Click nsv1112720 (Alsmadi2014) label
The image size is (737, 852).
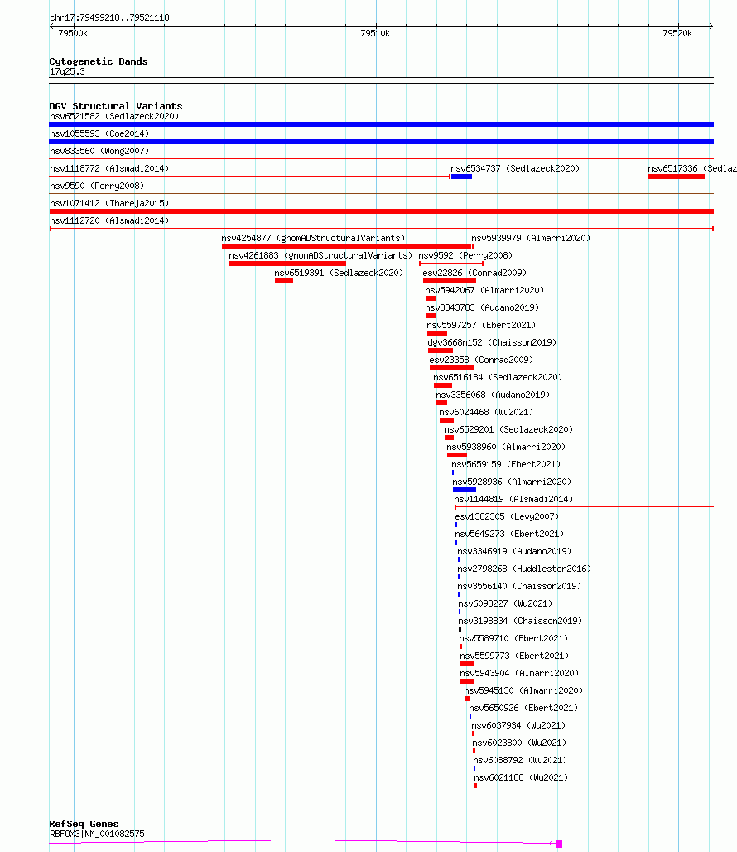pyautogui.click(x=109, y=220)
